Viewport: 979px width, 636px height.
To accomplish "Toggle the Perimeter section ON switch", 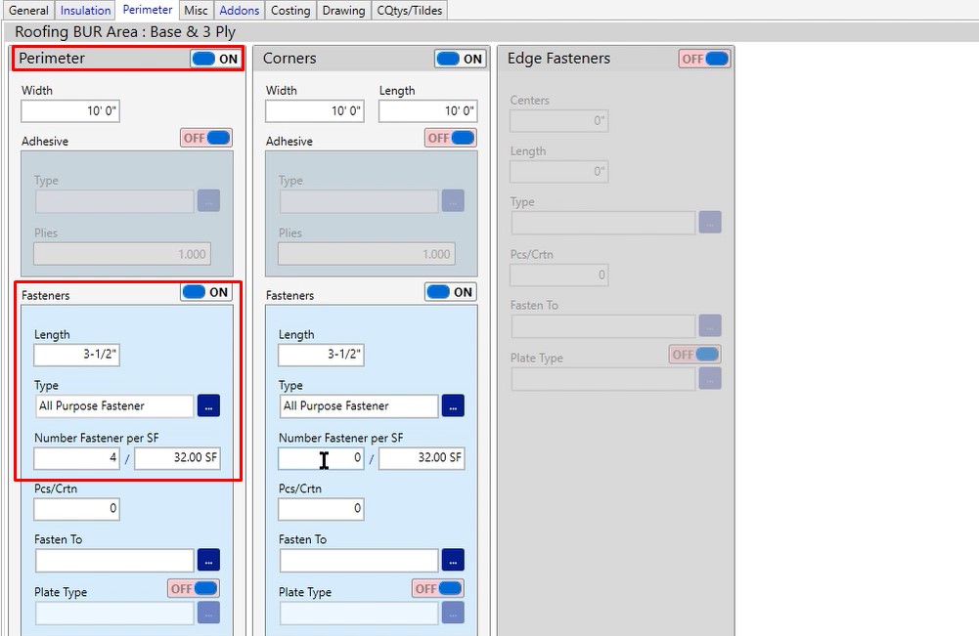I will pyautogui.click(x=215, y=59).
